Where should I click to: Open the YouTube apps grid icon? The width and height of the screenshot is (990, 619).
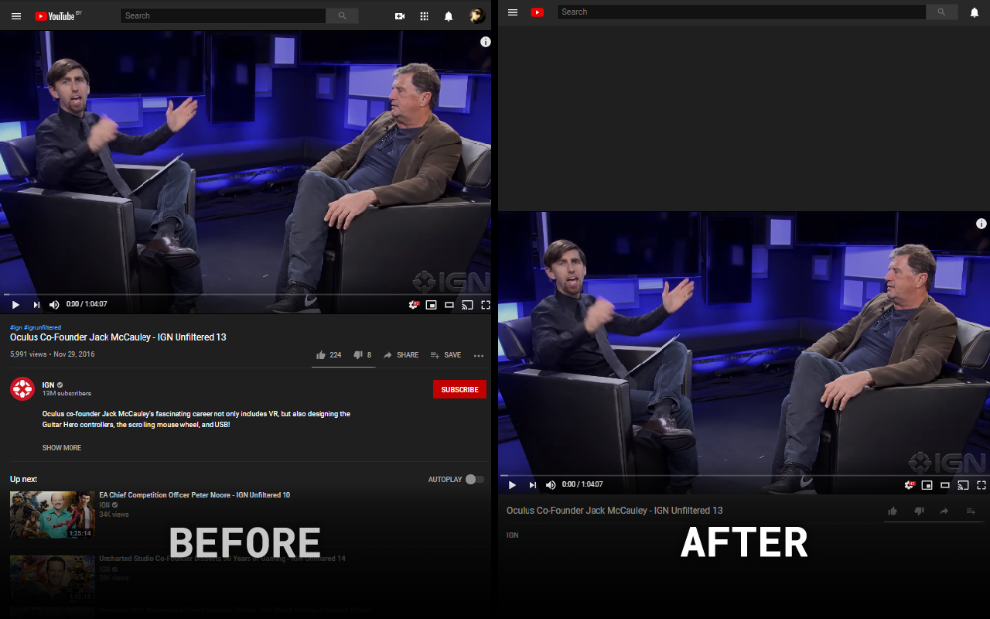(x=424, y=16)
